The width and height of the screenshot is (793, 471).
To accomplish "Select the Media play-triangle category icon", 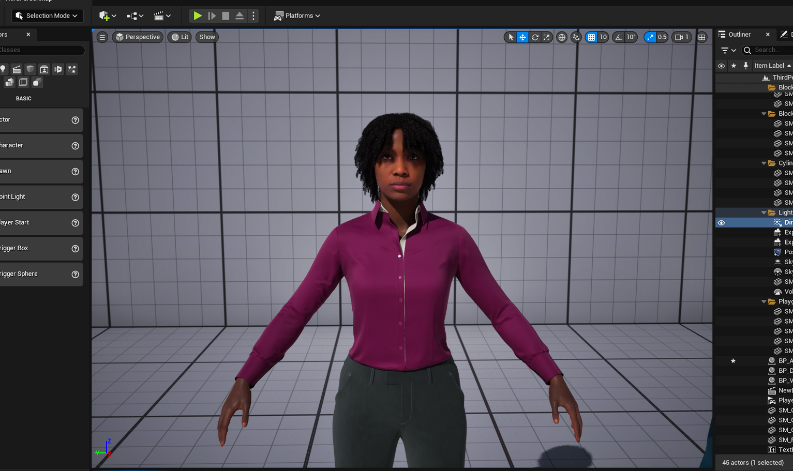I will point(58,69).
